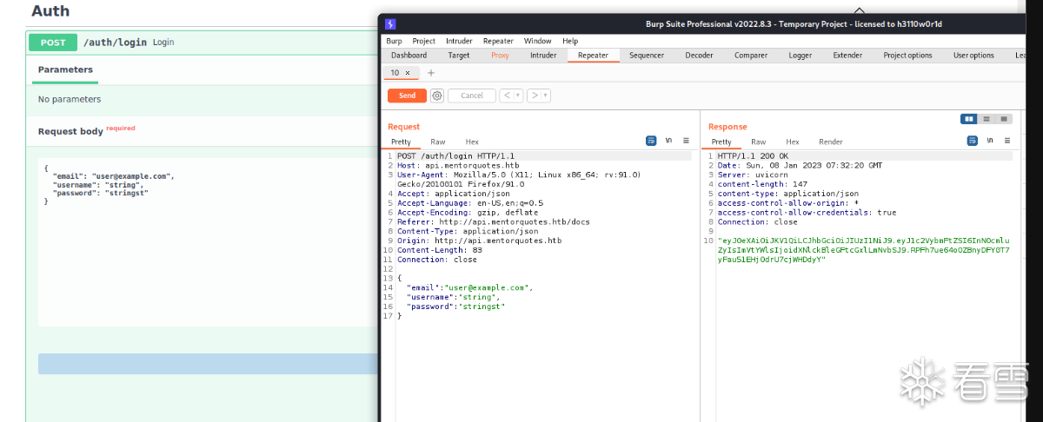Show Response in Raw view

click(759, 142)
